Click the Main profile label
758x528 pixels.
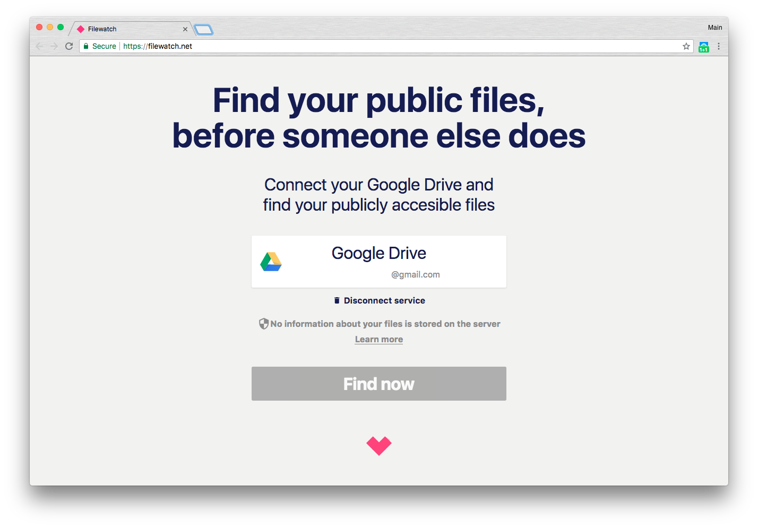(715, 28)
